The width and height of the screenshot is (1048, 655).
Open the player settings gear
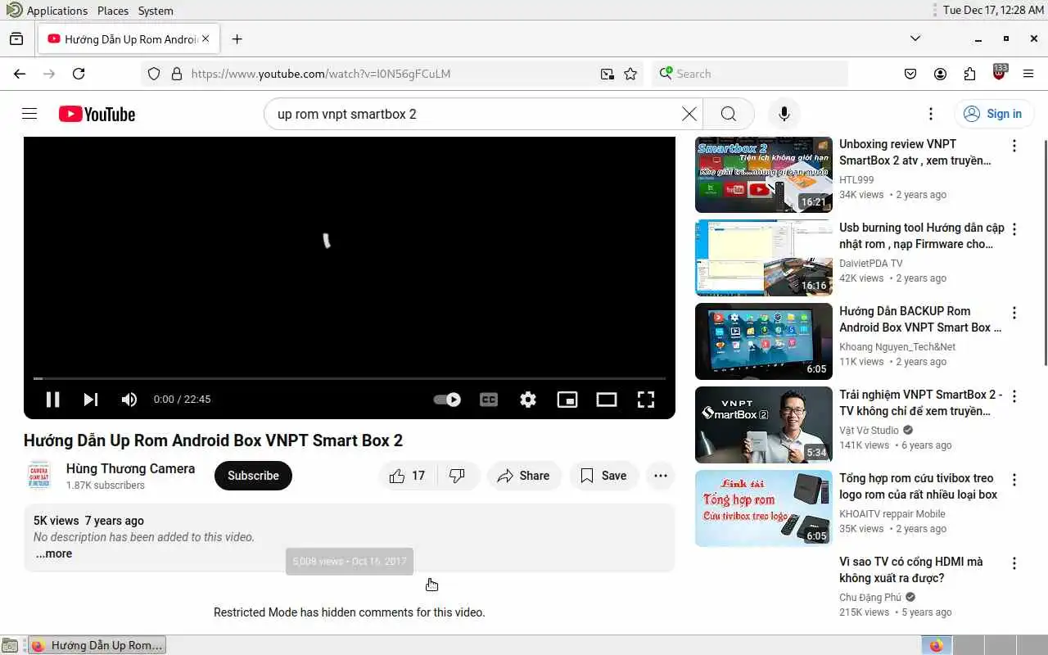point(528,400)
